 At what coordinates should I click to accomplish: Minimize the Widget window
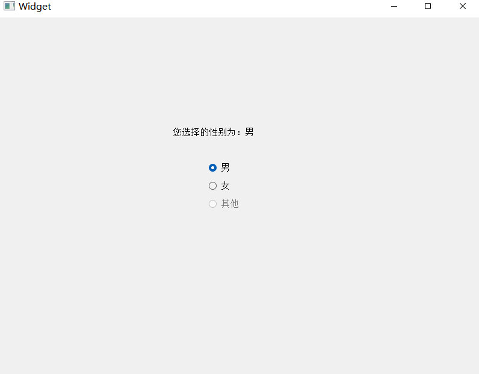394,6
